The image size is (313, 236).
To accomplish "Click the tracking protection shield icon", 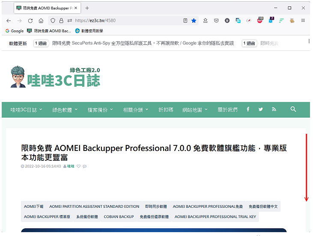I will pos(53,21).
